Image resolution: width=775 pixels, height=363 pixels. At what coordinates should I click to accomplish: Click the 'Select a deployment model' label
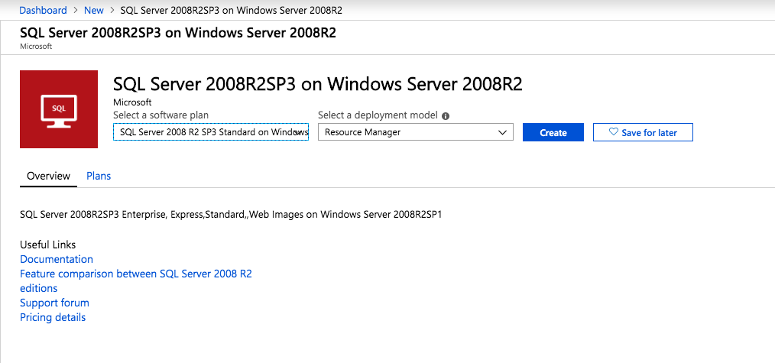point(378,115)
